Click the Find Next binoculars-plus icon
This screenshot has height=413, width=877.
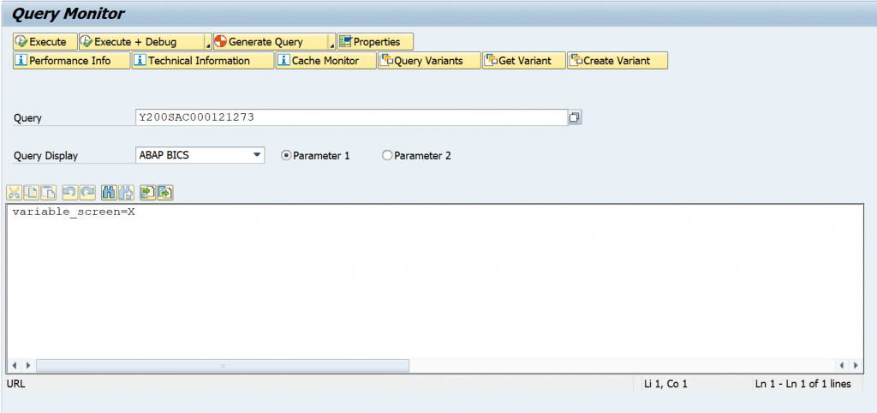coord(127,193)
